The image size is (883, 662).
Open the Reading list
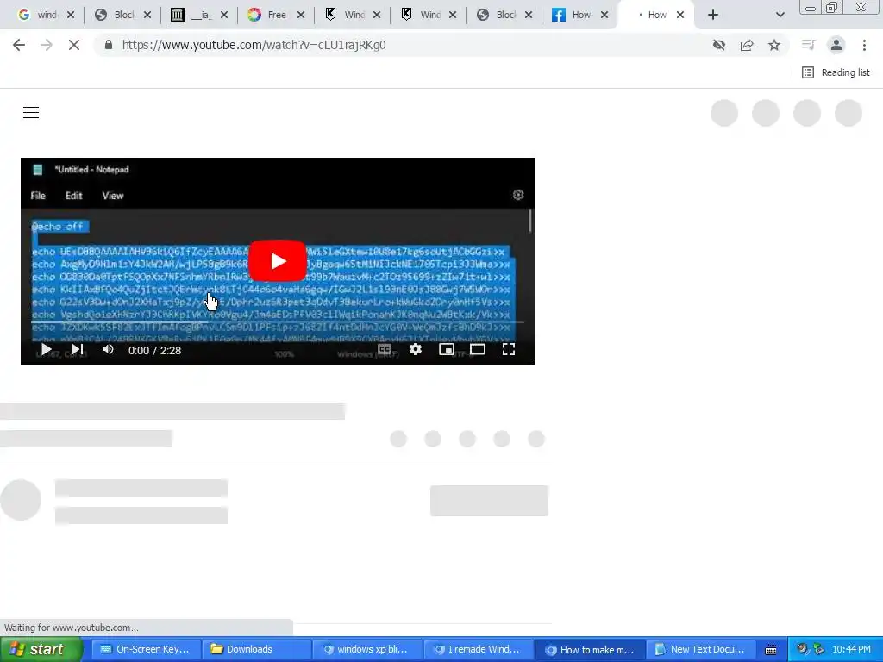[836, 72]
